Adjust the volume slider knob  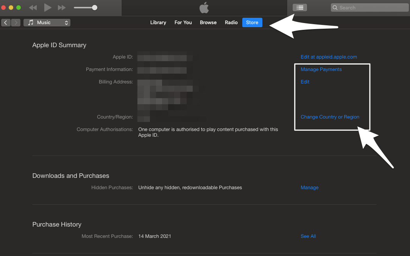click(x=95, y=8)
